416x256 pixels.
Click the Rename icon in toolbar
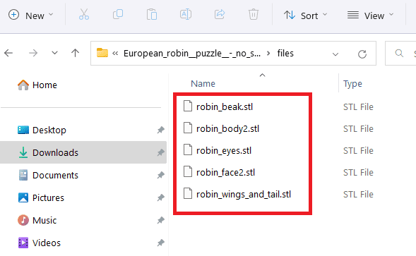pyautogui.click(x=186, y=14)
